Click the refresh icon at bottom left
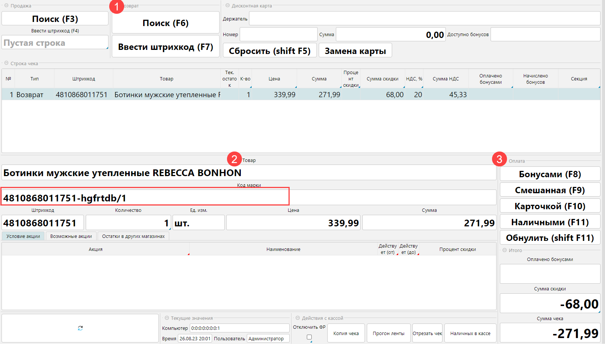This screenshot has width=605, height=344. pos(80,328)
